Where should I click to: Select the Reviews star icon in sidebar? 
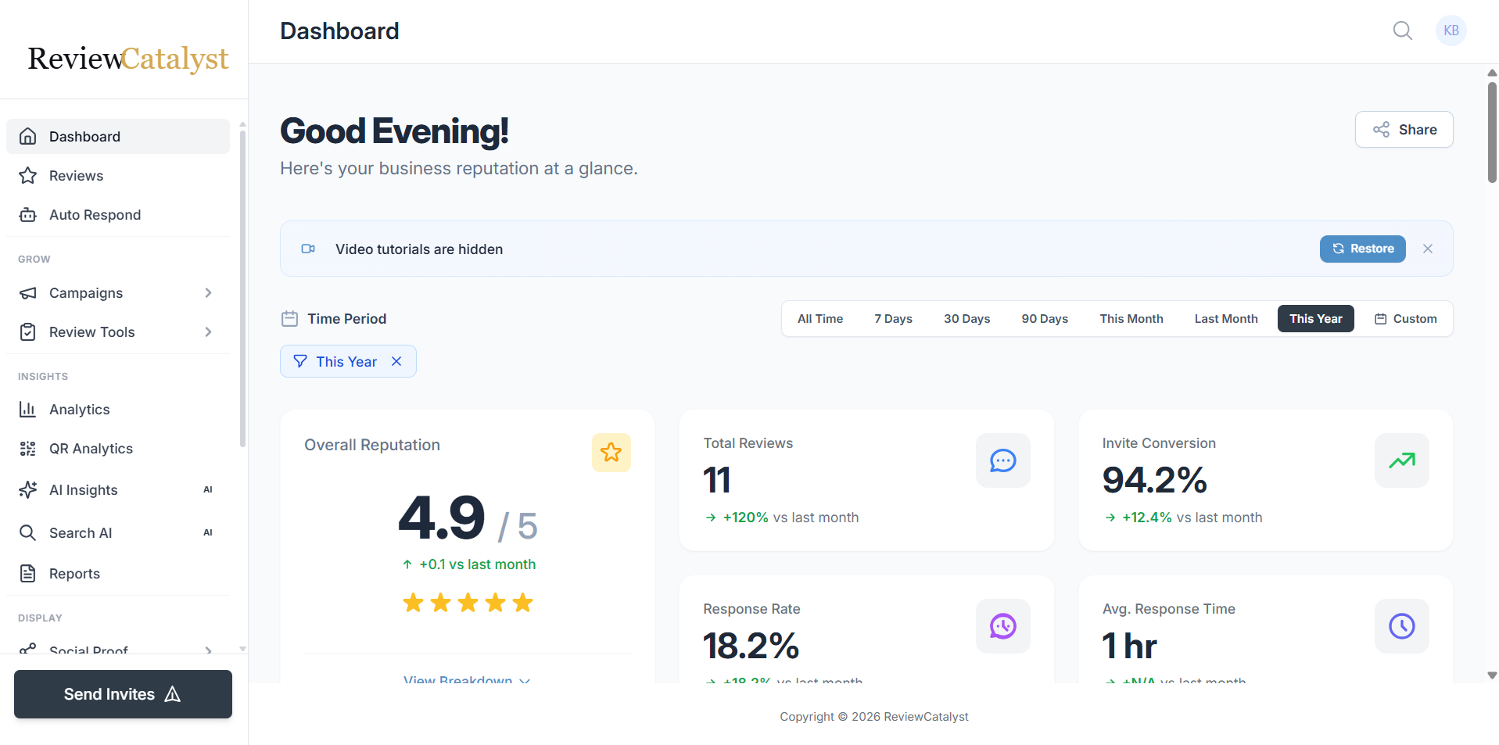pyautogui.click(x=28, y=175)
